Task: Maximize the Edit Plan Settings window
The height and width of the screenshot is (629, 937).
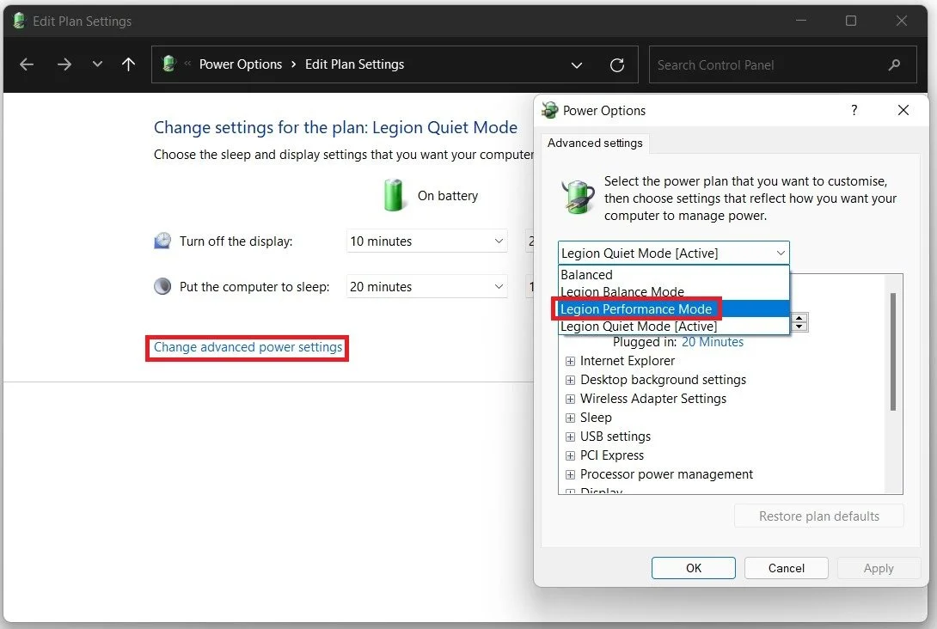Action: [x=851, y=21]
